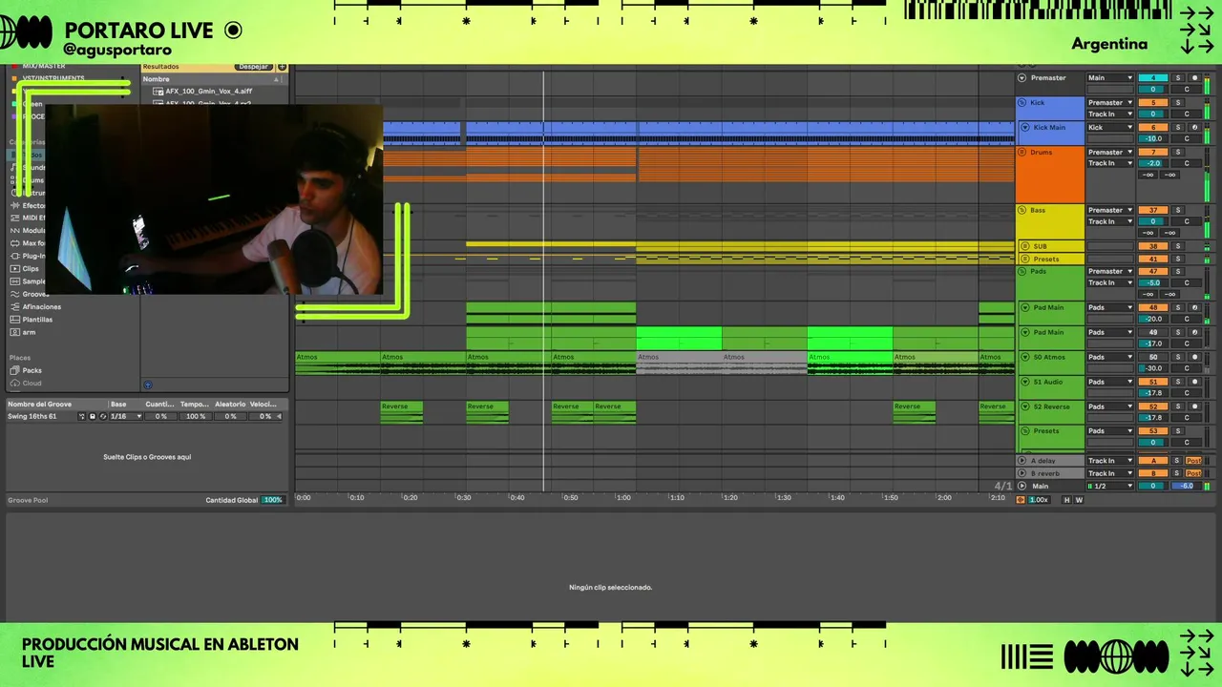Image resolution: width=1222 pixels, height=687 pixels.
Task: Adjust the Kick Main volume -10.0 slider
Action: click(1153, 138)
